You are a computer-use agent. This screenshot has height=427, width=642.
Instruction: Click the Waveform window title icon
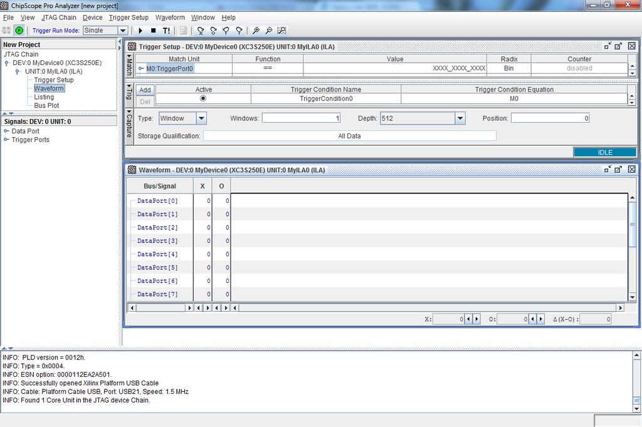click(x=132, y=169)
